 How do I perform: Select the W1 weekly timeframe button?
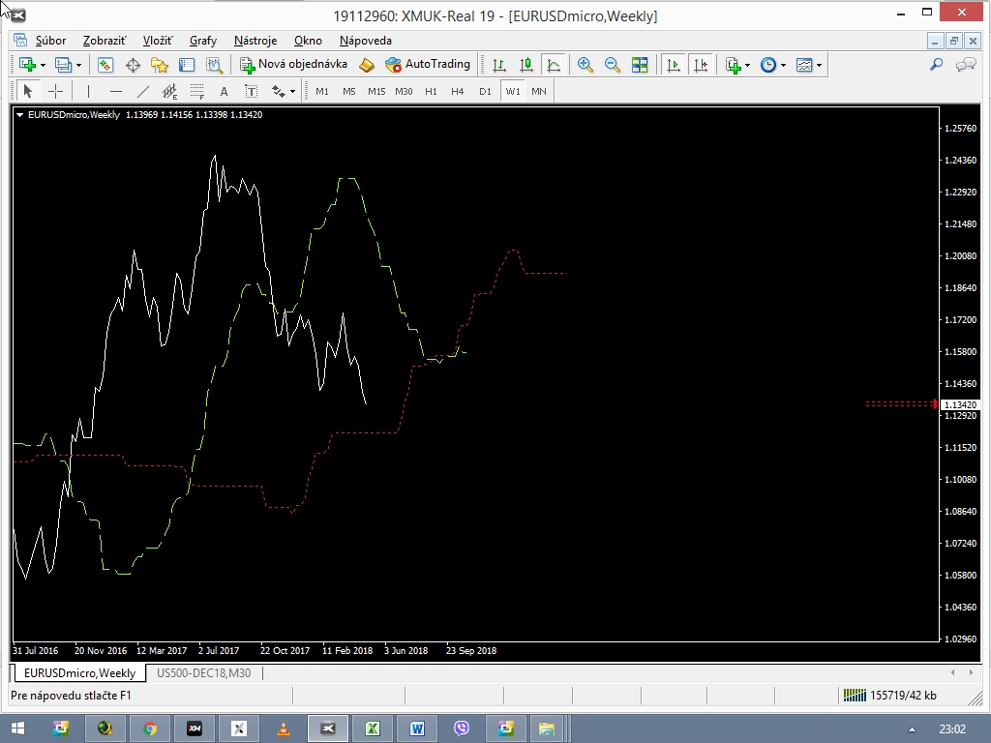click(513, 91)
